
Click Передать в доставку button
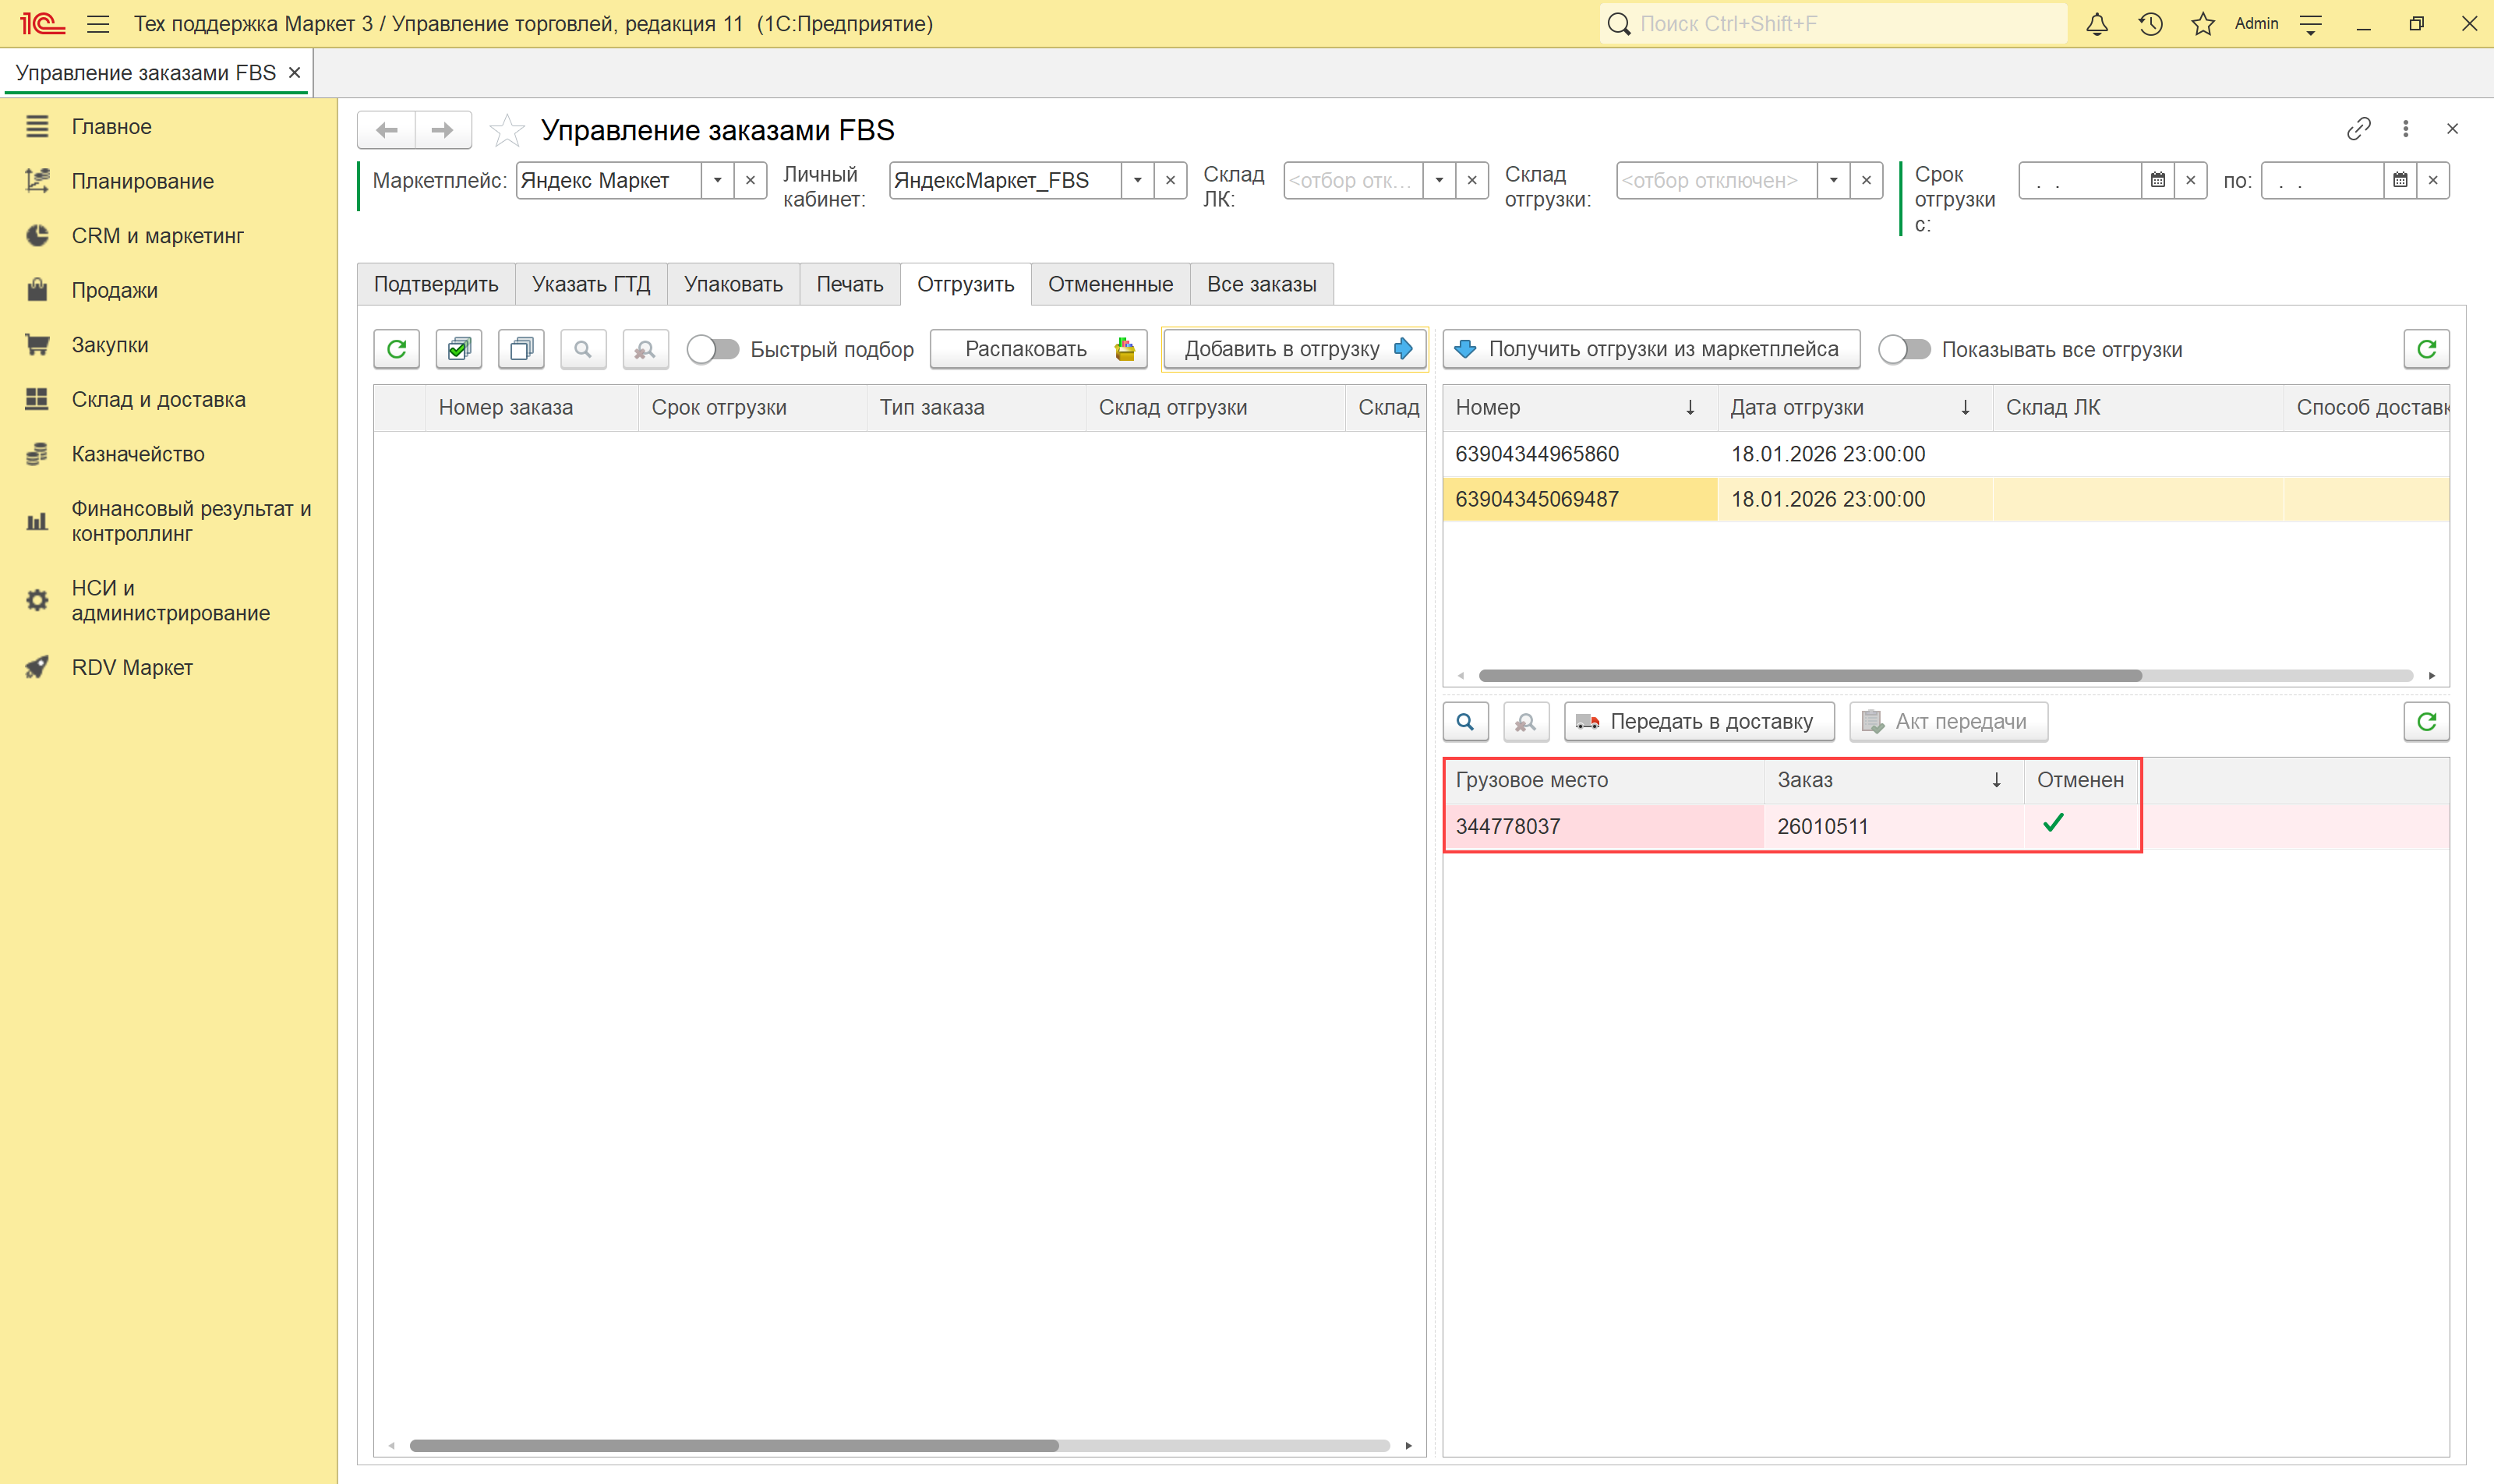pyautogui.click(x=1698, y=721)
